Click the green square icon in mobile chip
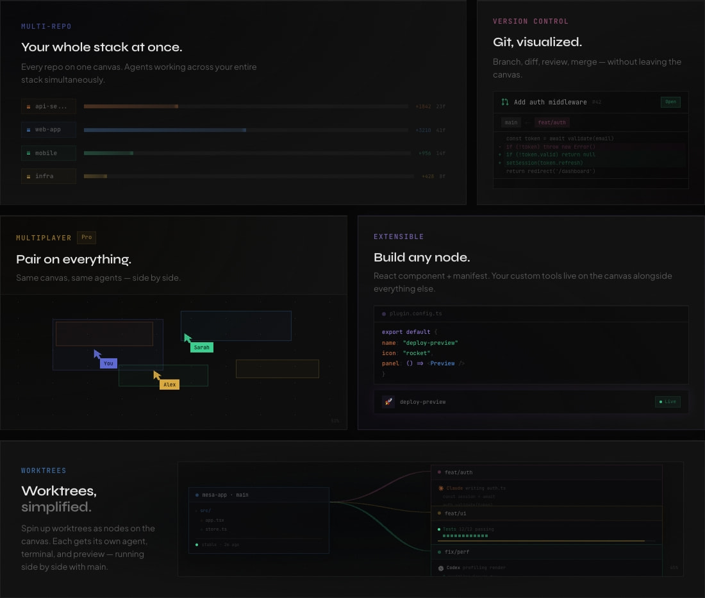Image resolution: width=705 pixels, height=598 pixels. [x=28, y=153]
